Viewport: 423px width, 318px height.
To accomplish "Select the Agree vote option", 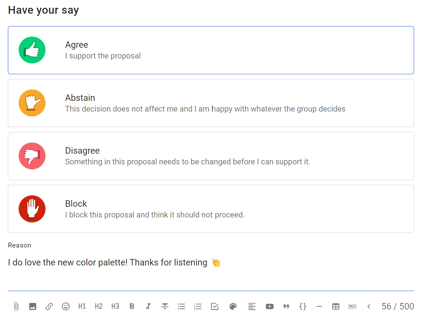I will (211, 50).
